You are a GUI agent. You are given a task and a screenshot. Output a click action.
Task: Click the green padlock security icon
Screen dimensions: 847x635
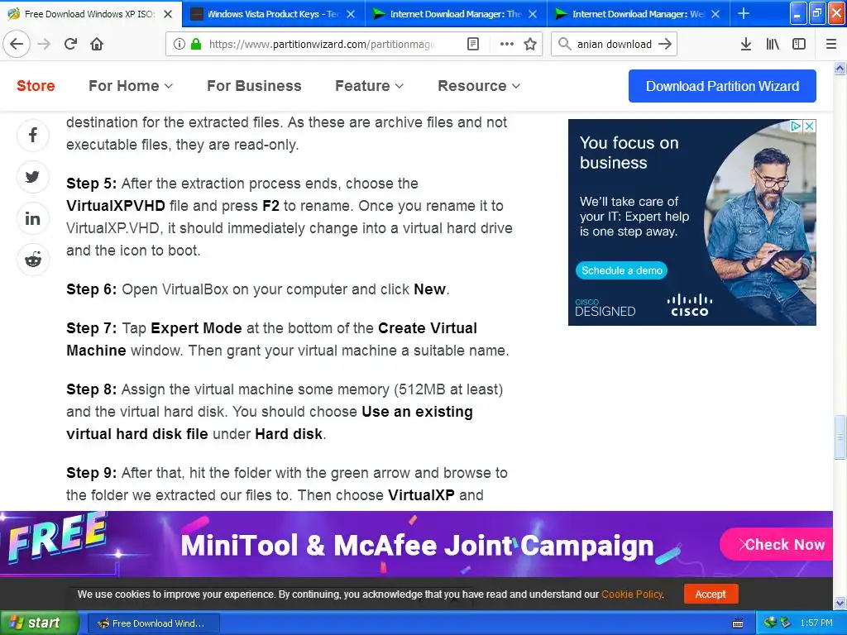click(196, 44)
